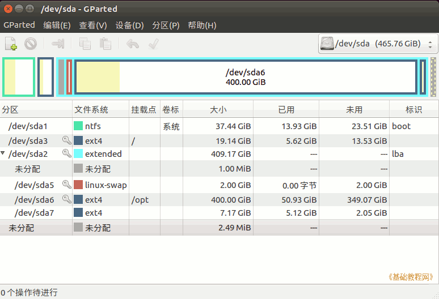Sort by 未用 column header
This screenshot has height=299, width=439.
(x=354, y=109)
